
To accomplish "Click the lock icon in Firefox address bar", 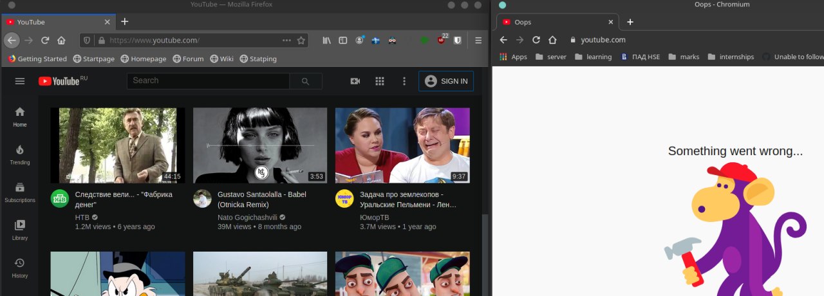I will tap(100, 40).
